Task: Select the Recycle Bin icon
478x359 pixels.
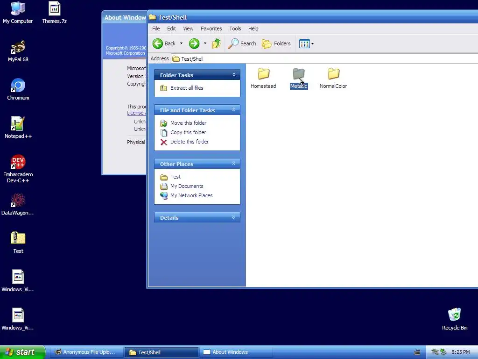Action: [455, 319]
